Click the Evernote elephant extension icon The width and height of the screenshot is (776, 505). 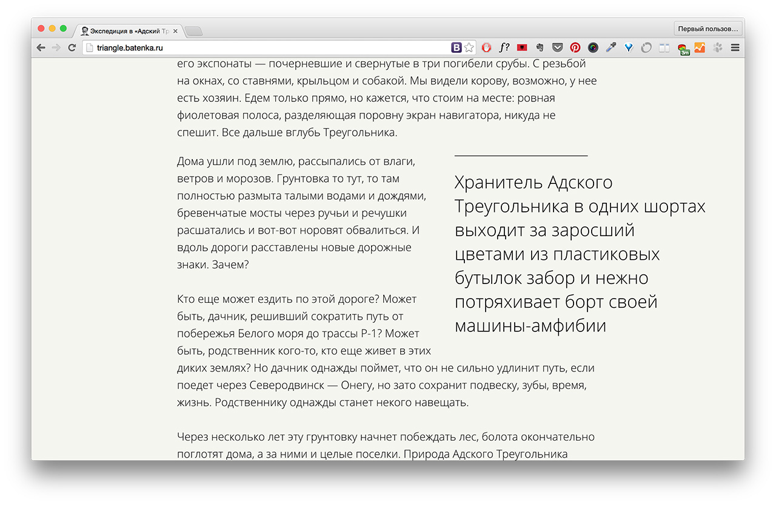click(x=540, y=47)
